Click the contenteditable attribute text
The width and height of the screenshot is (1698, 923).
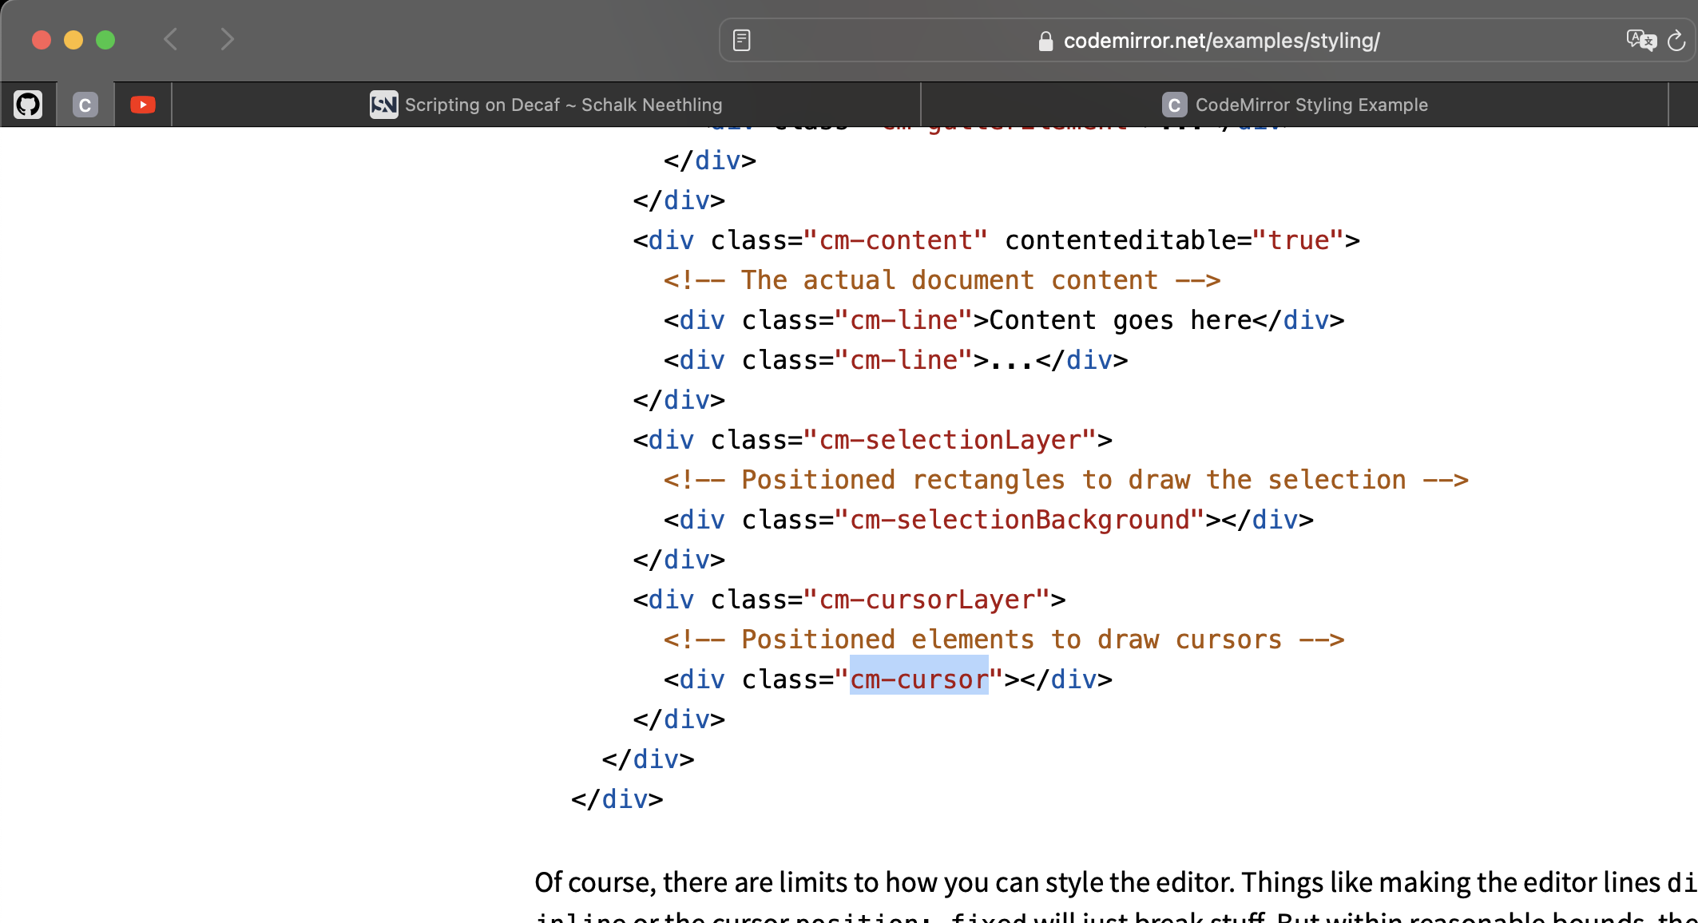click(1121, 240)
